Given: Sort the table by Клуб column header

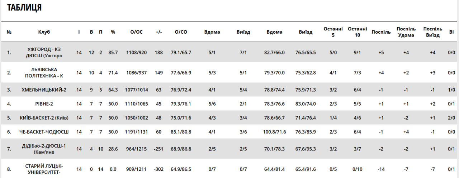Looking at the screenshot, I should tap(44, 32).
